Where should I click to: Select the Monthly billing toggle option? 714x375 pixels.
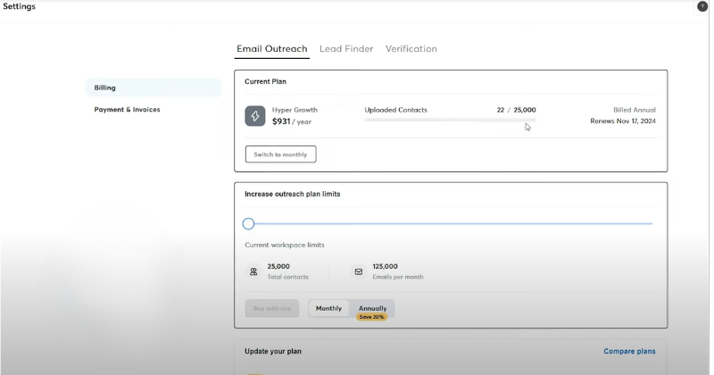[x=328, y=308]
